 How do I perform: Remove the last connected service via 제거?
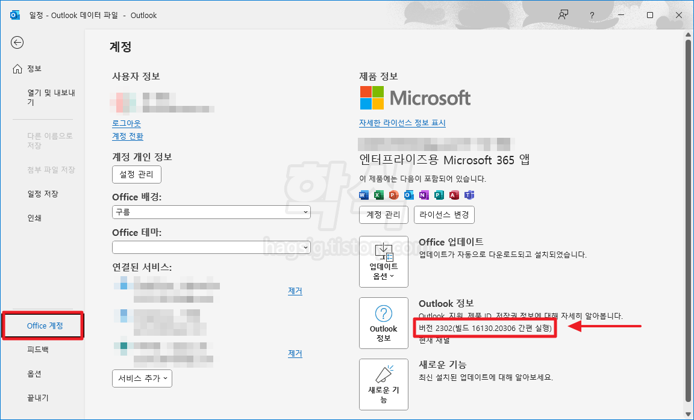[295, 354]
